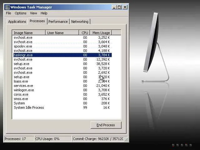Click the 99 CPU value
Image resolution: width=200 pixels, height=150 pixels.
[x=85, y=107]
